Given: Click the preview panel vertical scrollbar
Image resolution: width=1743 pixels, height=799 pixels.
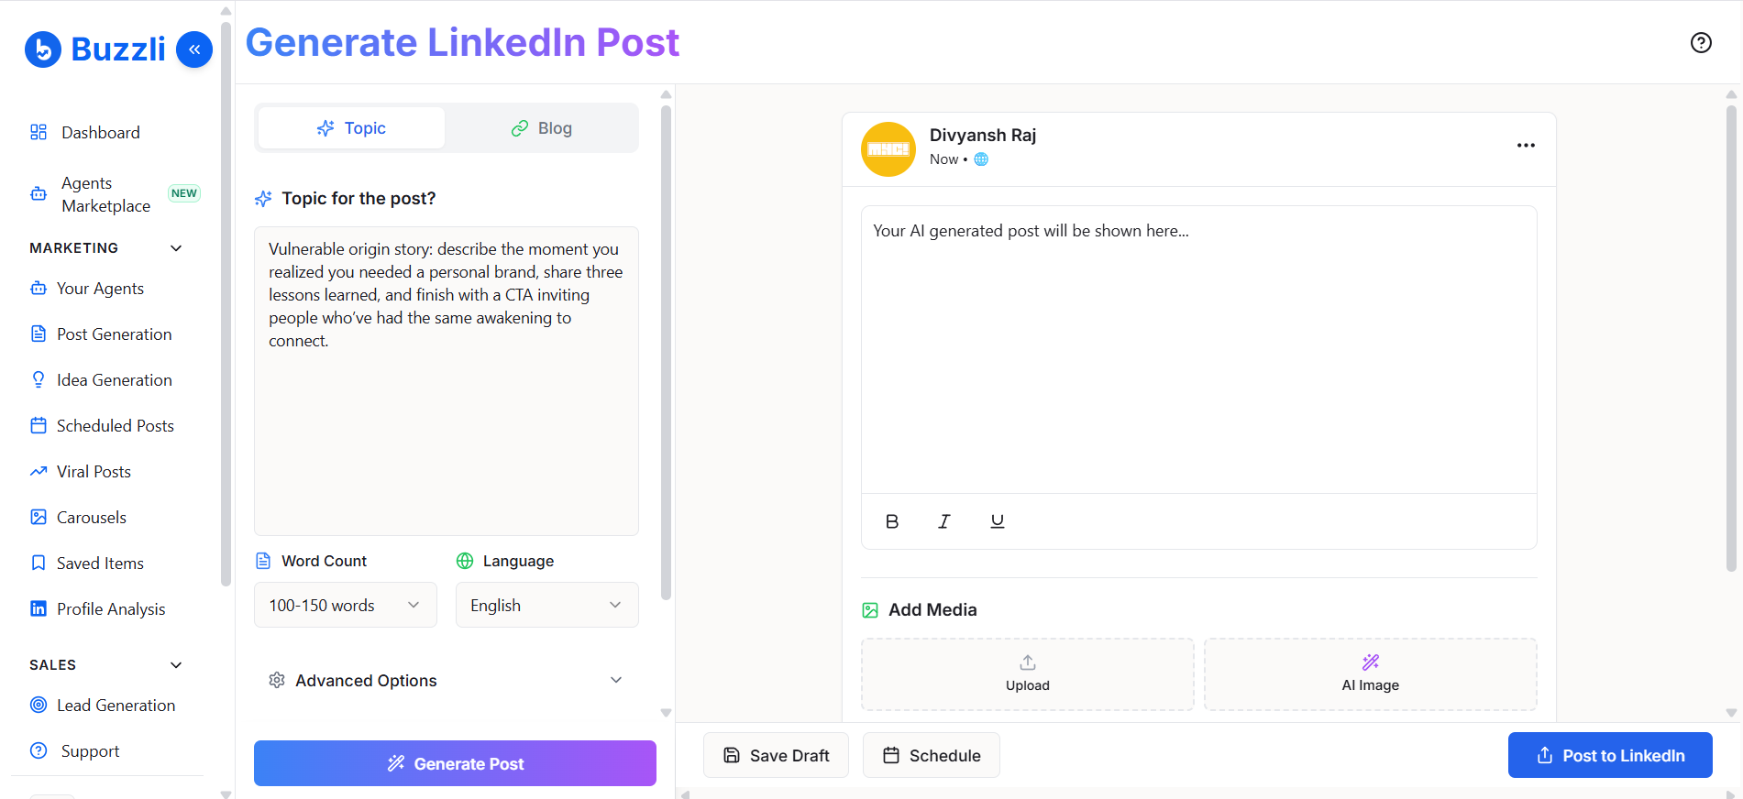Looking at the screenshot, I should (1731, 338).
